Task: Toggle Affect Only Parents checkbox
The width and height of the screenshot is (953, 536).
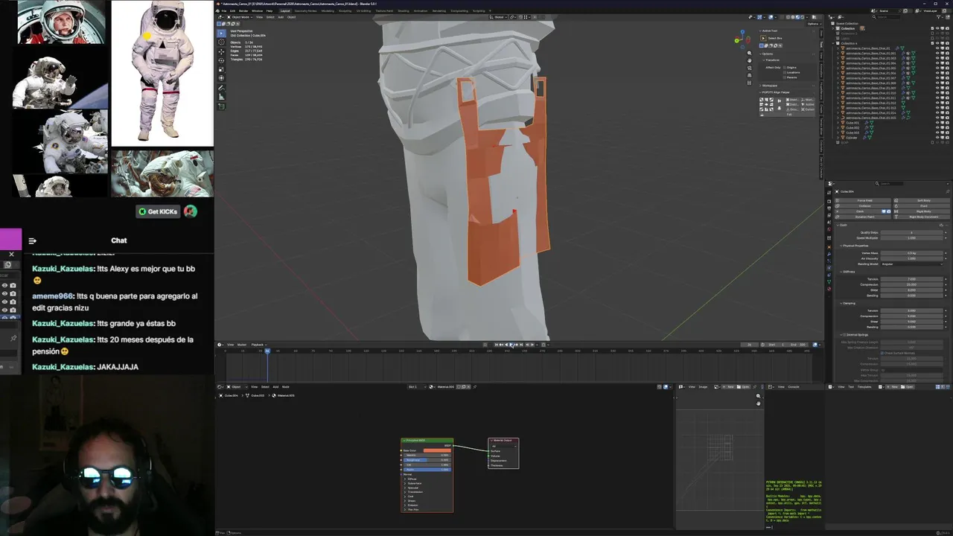Action: click(785, 77)
